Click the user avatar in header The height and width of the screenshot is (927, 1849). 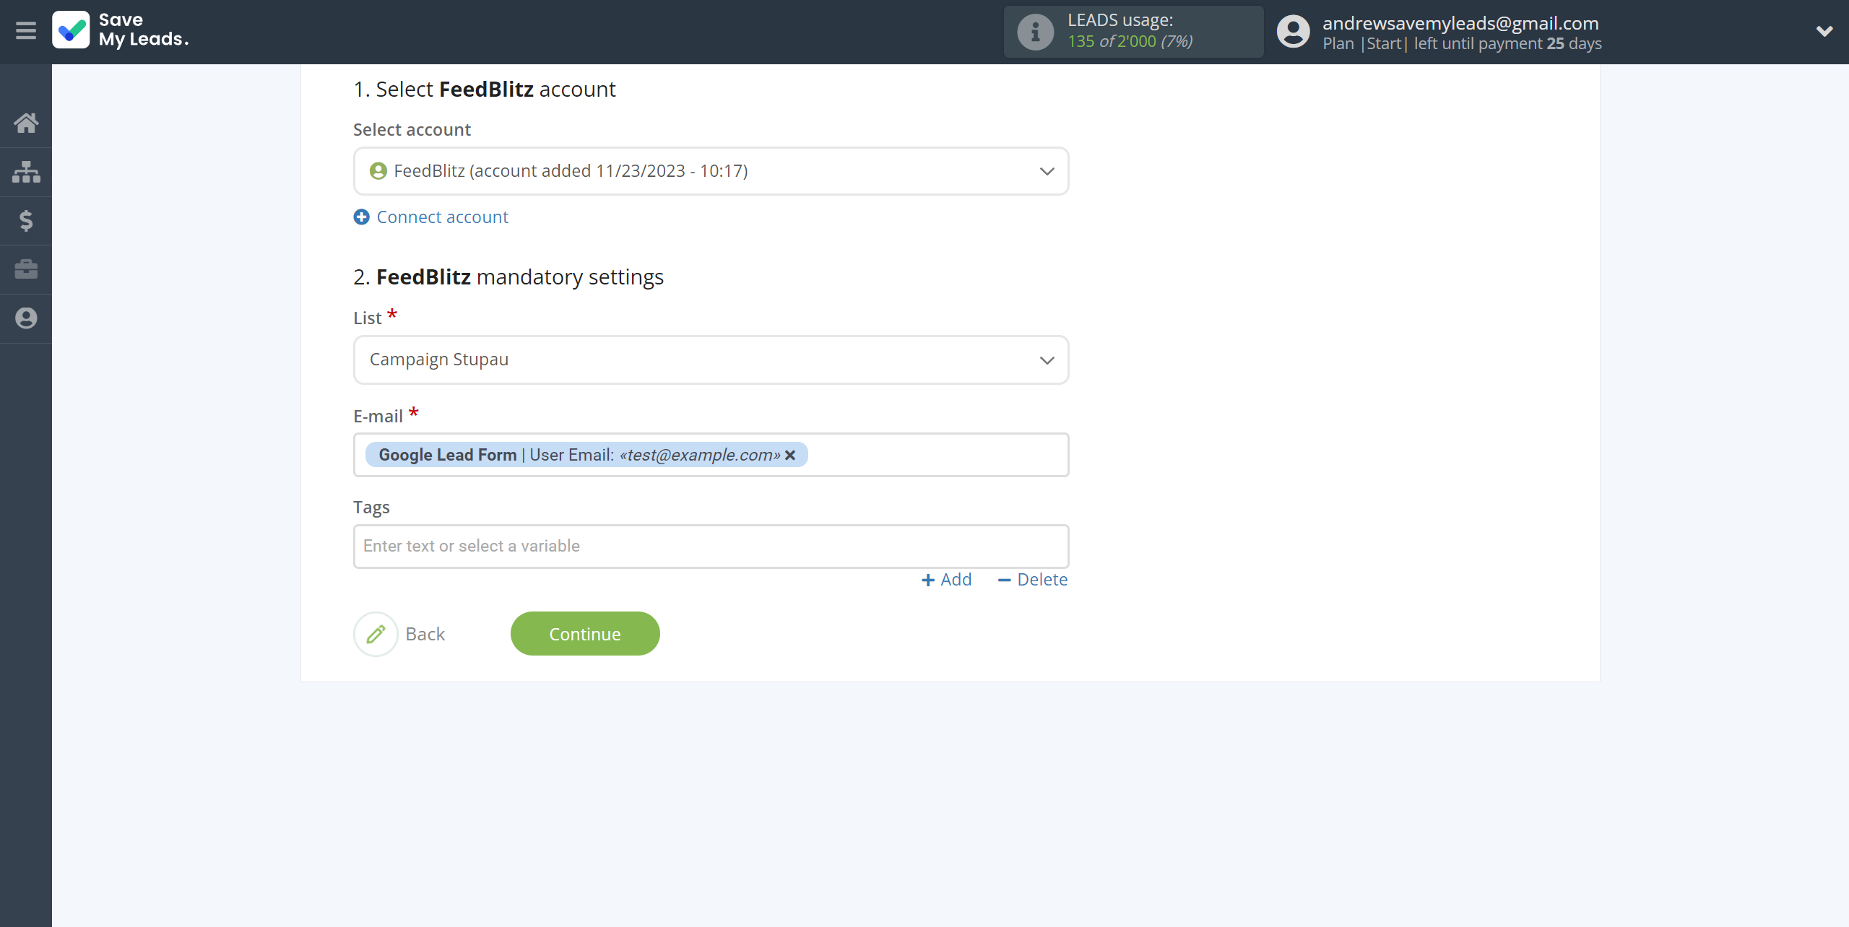click(1293, 32)
